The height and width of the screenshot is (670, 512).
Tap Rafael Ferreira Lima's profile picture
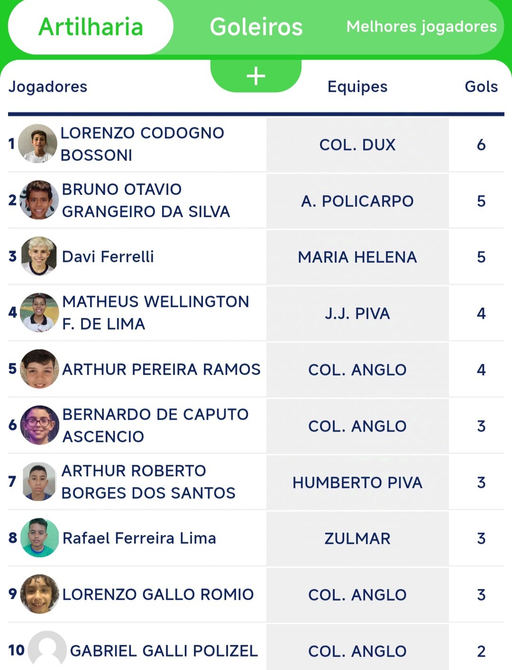click(x=40, y=537)
